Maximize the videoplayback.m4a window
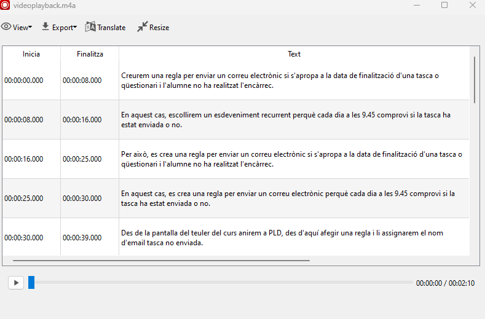Image resolution: width=485 pixels, height=319 pixels. pos(444,6)
